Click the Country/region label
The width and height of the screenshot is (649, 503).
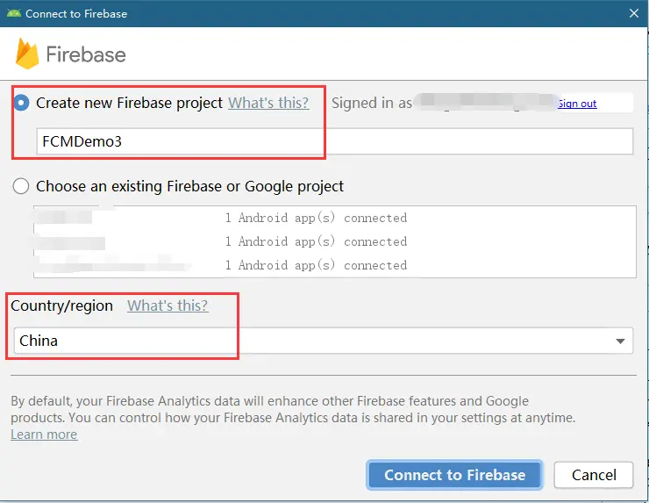click(61, 305)
